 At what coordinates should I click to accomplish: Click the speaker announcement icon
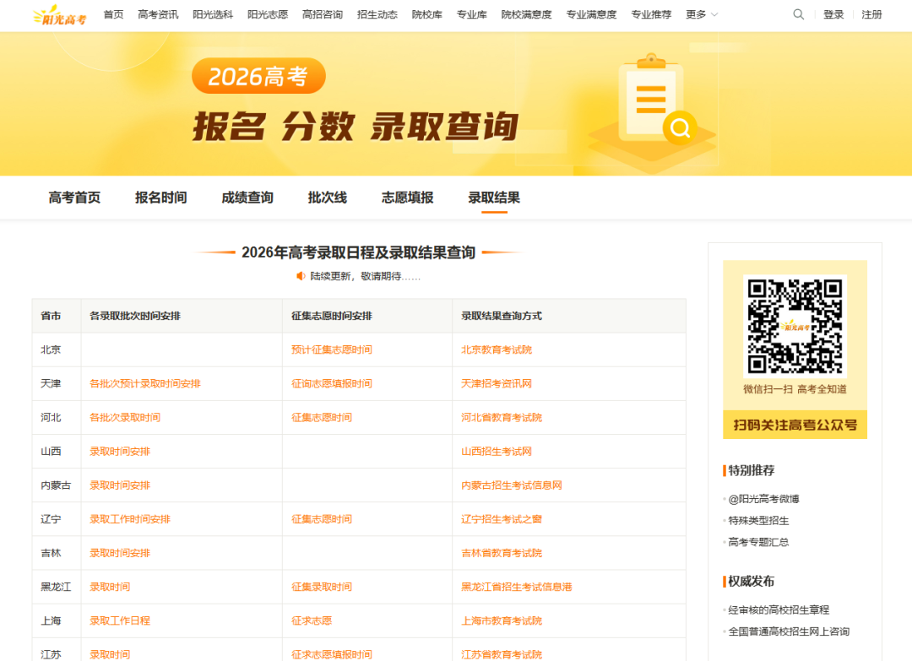[301, 276]
